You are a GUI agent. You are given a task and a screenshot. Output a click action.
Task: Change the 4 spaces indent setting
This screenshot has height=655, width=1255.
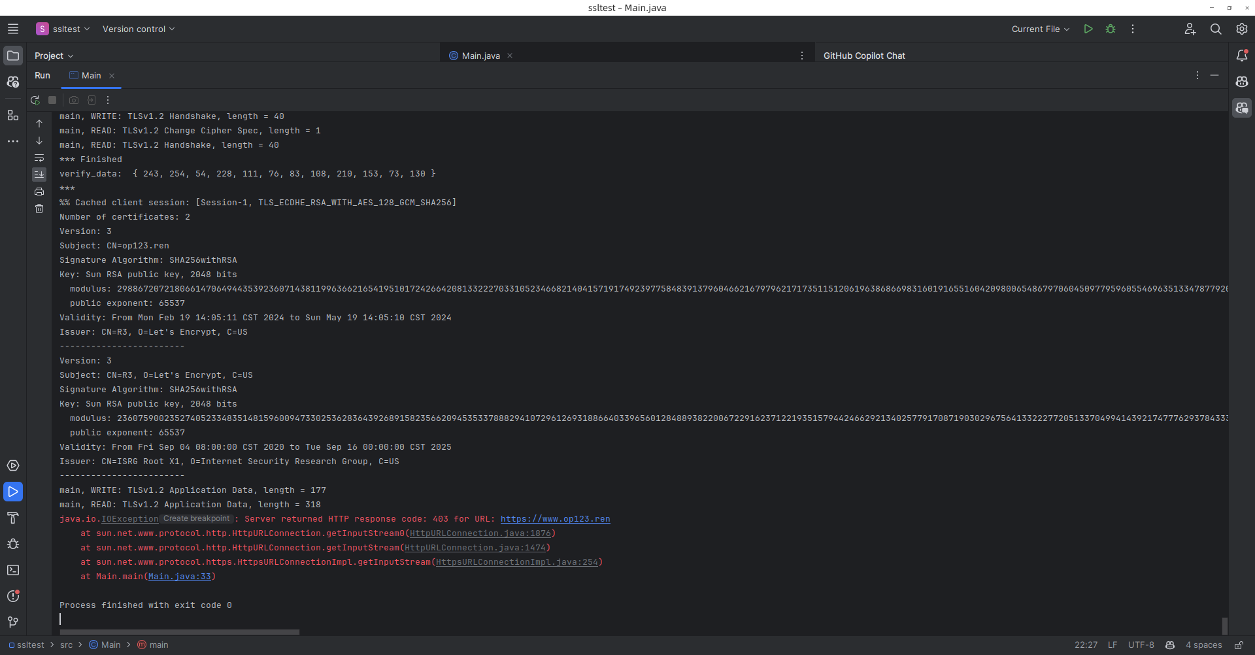coord(1204,645)
